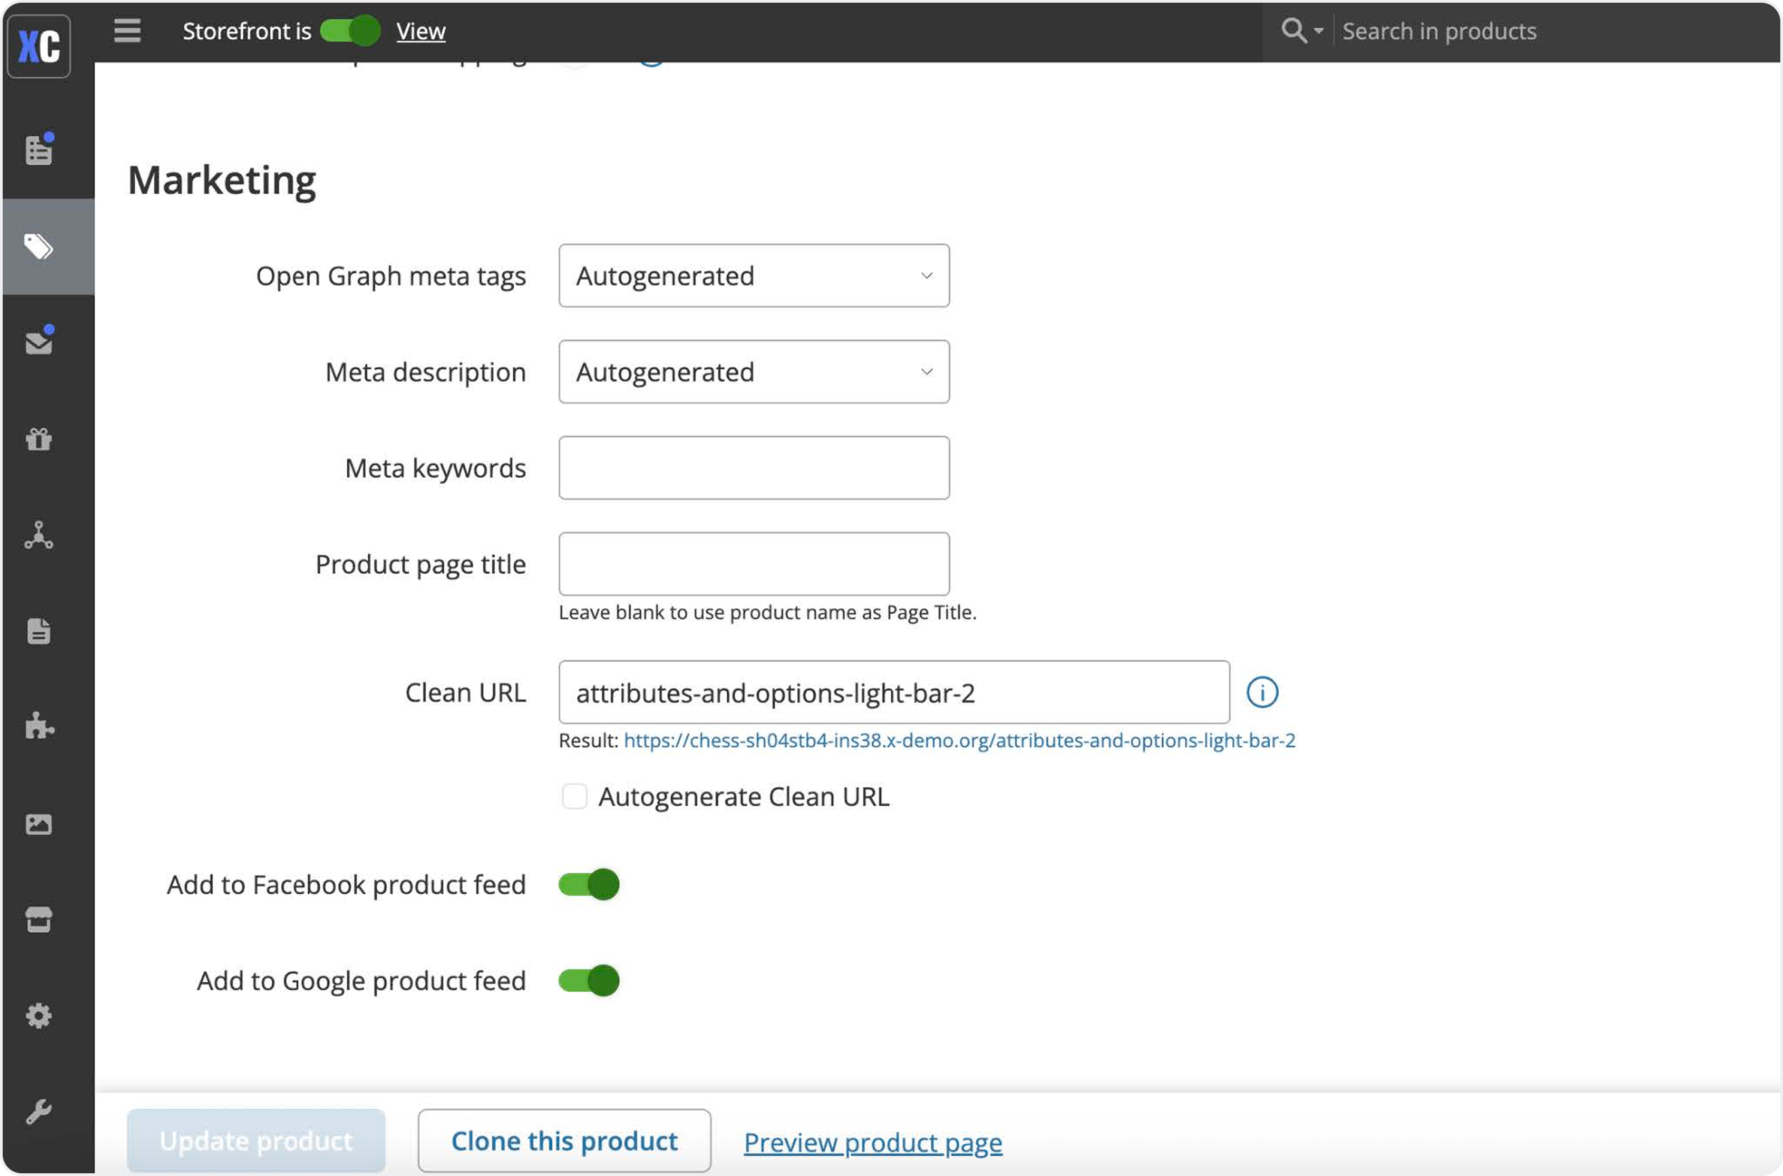Open the Store settings gear icon

(39, 1015)
